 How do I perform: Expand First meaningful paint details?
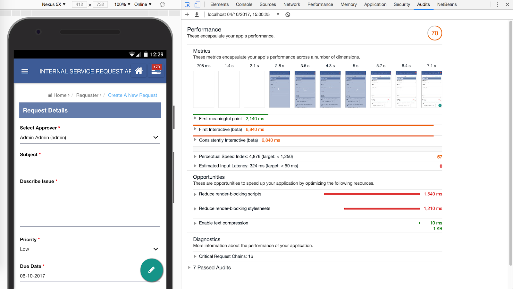[195, 118]
